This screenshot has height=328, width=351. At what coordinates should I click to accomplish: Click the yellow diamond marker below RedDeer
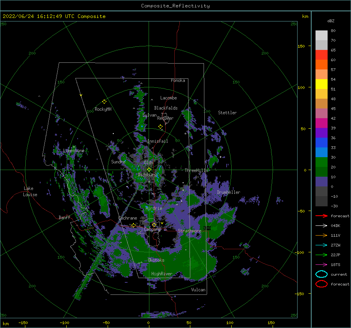pyautogui.click(x=160, y=127)
